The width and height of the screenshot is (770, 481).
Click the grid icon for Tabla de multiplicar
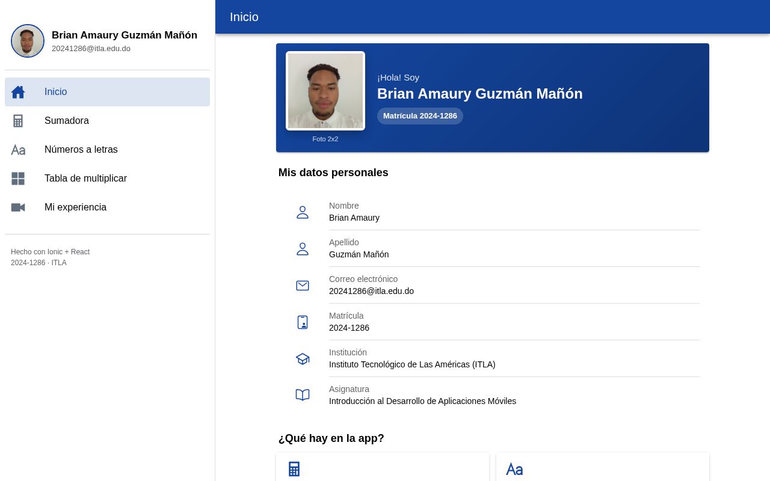[18, 179]
